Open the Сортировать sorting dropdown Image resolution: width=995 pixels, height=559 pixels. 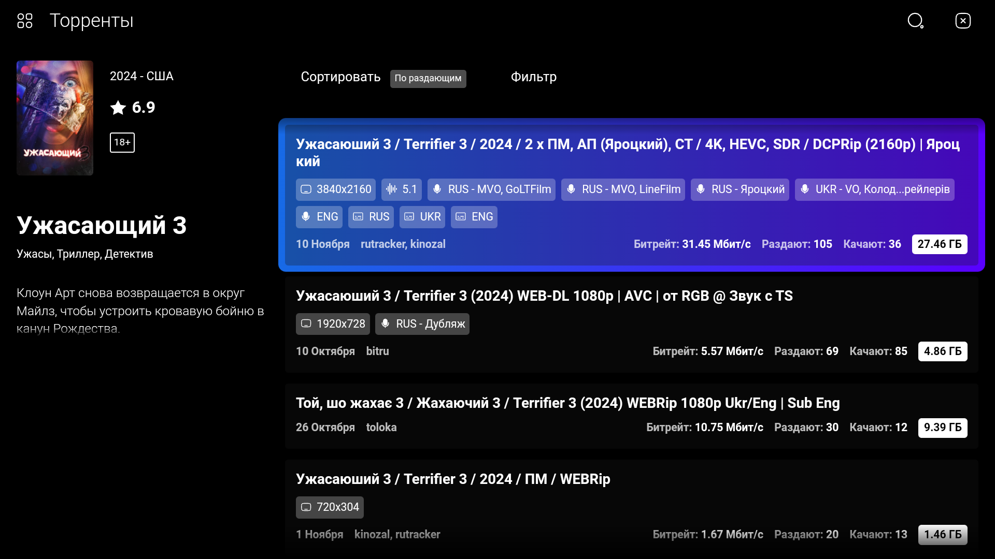(x=340, y=77)
